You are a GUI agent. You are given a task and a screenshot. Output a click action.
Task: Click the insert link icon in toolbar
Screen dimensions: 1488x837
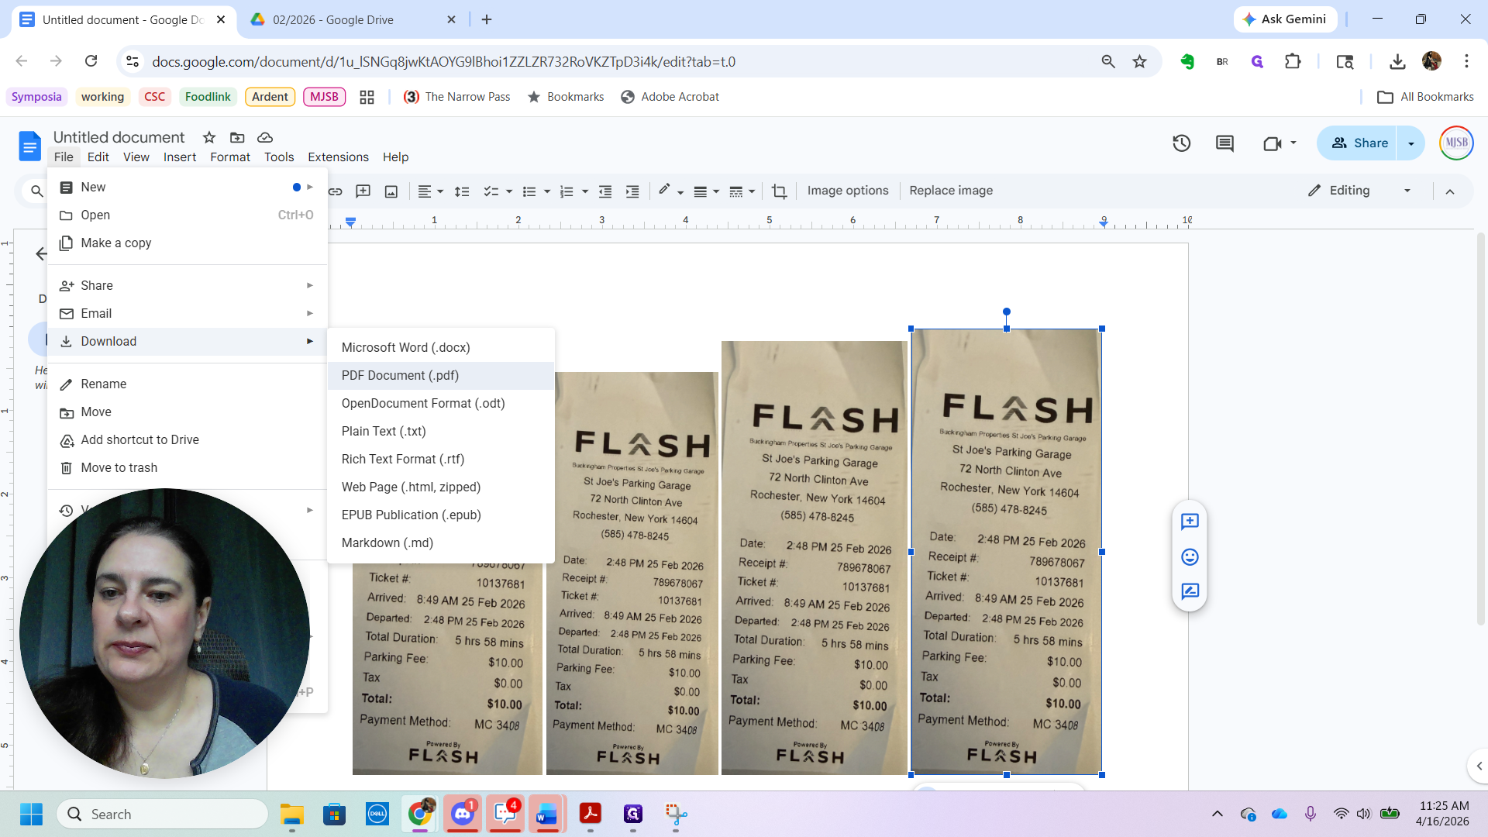point(335,191)
